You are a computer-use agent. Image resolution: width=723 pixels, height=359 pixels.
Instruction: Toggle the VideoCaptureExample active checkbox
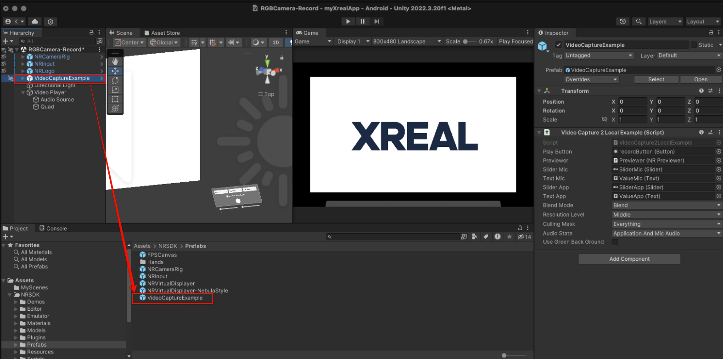pos(558,45)
